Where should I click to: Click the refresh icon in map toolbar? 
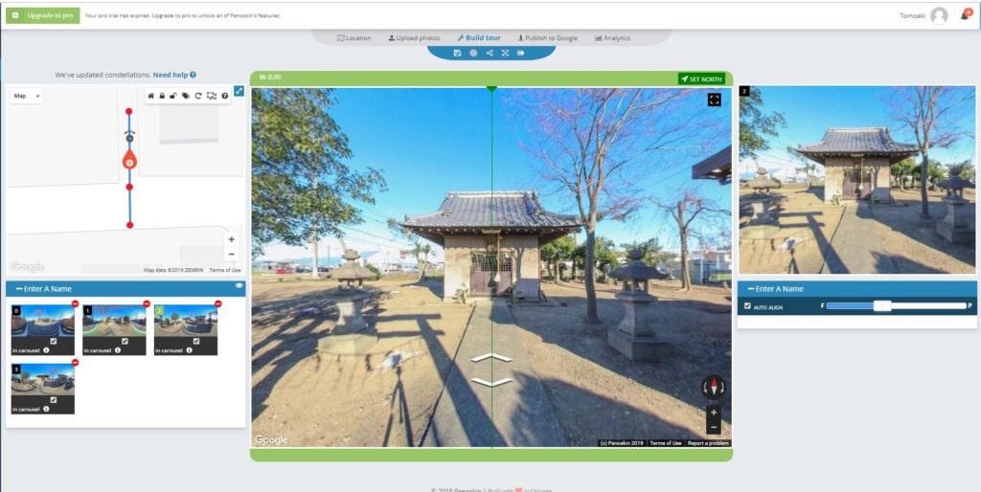pos(198,96)
